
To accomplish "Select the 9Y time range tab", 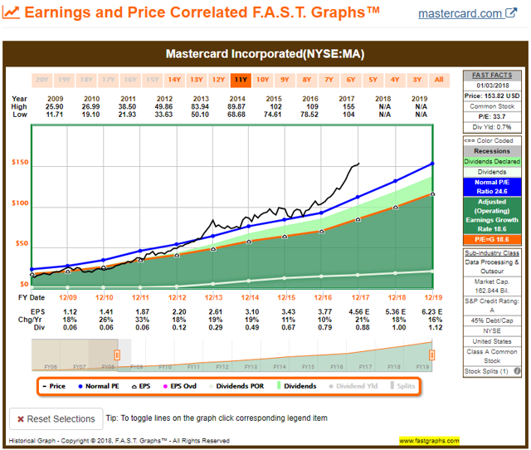I will point(285,80).
